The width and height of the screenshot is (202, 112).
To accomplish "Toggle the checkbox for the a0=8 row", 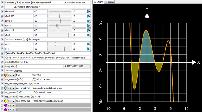I will tap(2, 35).
